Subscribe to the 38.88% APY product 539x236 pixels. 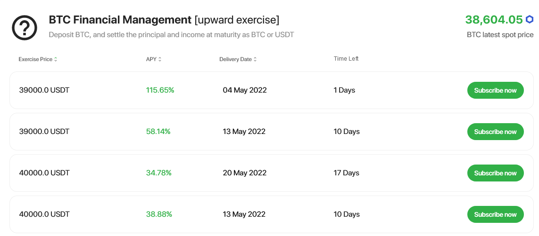click(x=495, y=214)
